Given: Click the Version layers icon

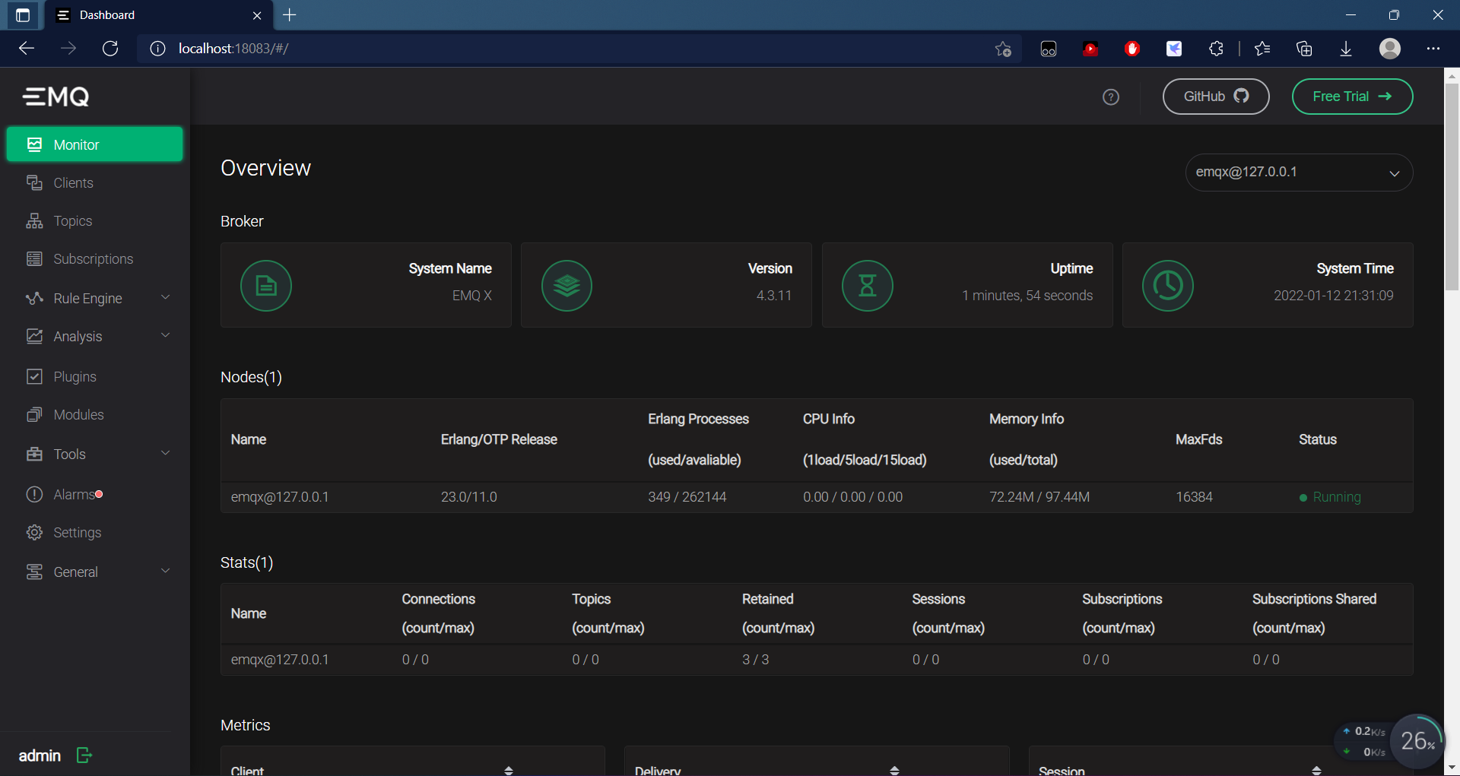Looking at the screenshot, I should 567,286.
